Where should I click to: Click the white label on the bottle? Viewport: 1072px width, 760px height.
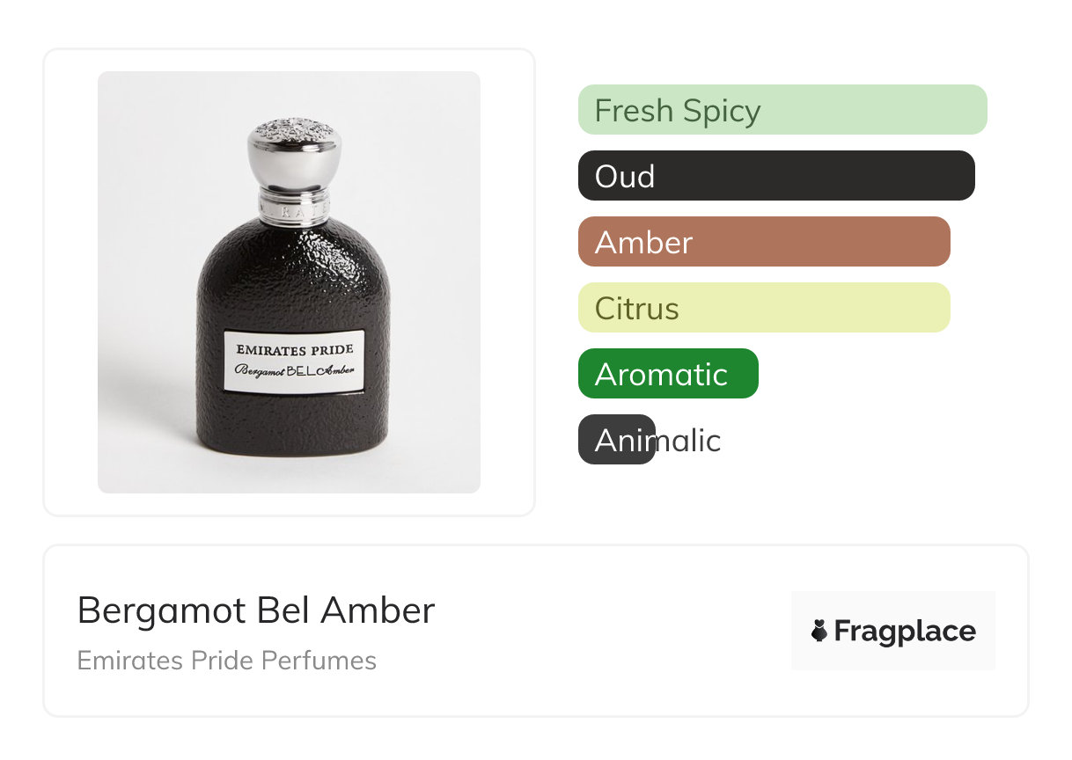[294, 360]
